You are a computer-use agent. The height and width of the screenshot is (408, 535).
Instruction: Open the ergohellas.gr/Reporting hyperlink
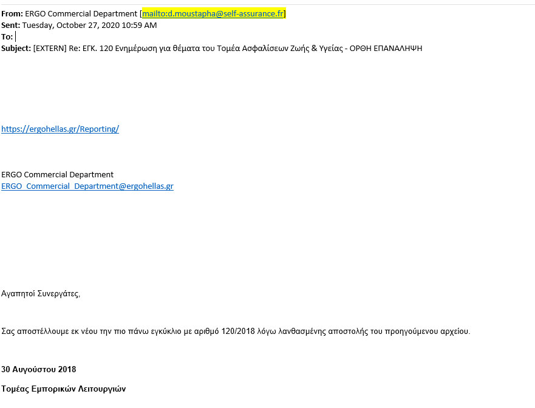[x=60, y=129]
